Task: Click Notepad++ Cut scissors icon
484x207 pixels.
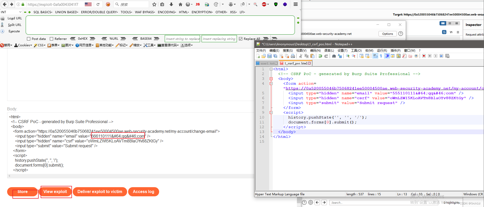Action: 300,56
